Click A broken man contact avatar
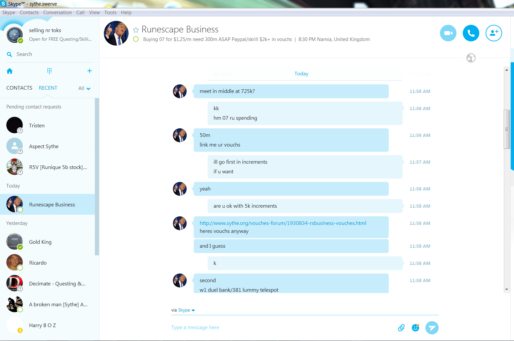 [x=15, y=304]
